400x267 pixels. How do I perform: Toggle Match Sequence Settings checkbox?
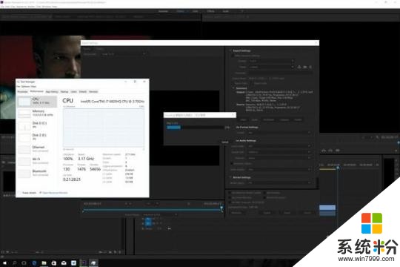click(233, 56)
